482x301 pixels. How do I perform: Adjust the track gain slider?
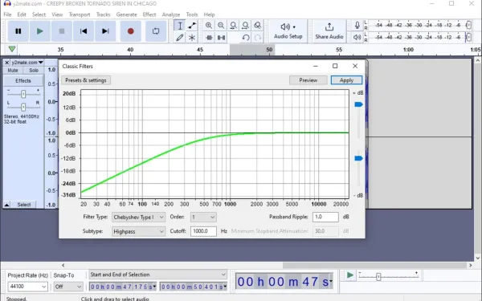coord(23,94)
